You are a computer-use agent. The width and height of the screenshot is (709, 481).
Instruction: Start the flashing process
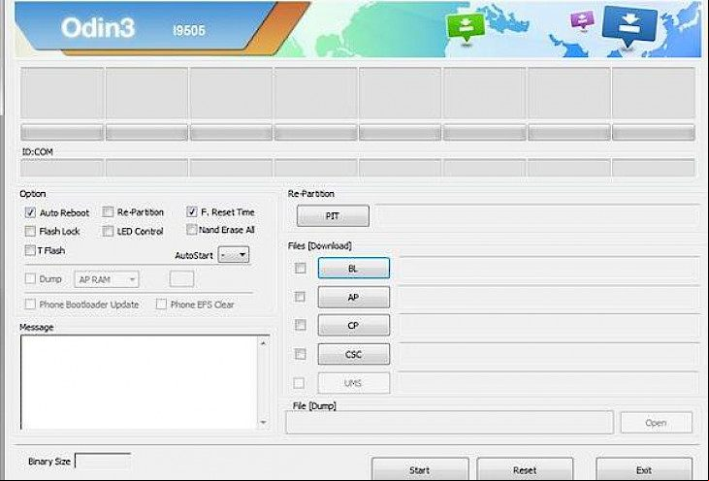[420, 469]
